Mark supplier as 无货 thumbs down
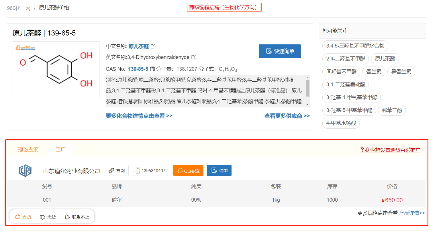 click(48, 217)
